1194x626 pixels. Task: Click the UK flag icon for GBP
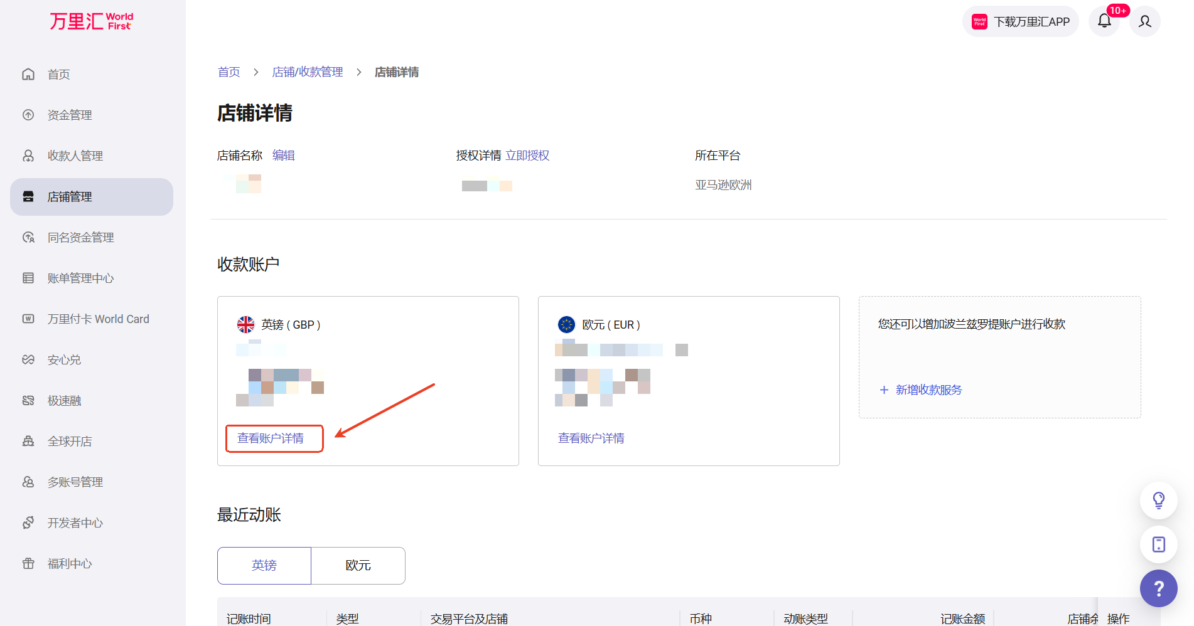tap(245, 324)
